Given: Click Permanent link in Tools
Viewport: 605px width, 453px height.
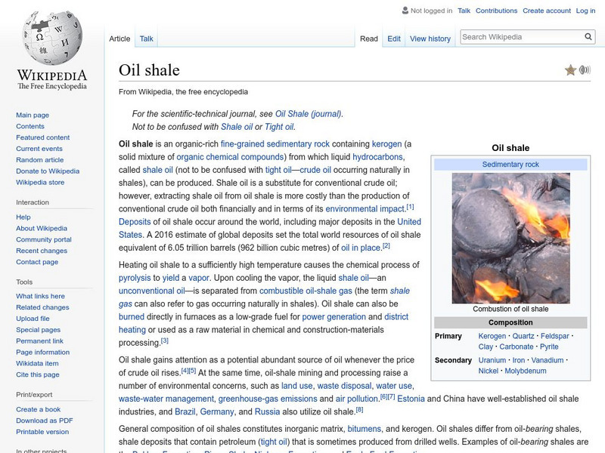Looking at the screenshot, I should (40, 341).
